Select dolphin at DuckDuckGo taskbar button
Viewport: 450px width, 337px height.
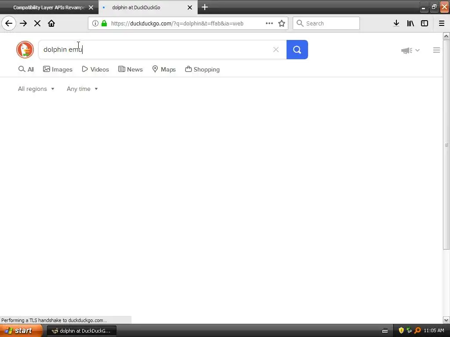(81, 331)
